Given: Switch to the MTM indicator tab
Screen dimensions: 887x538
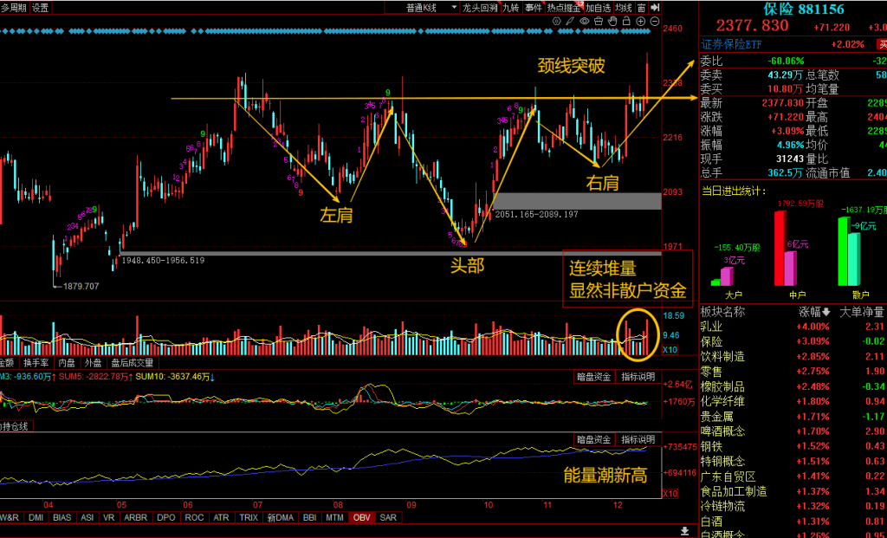Looking at the screenshot, I should coord(334,517).
